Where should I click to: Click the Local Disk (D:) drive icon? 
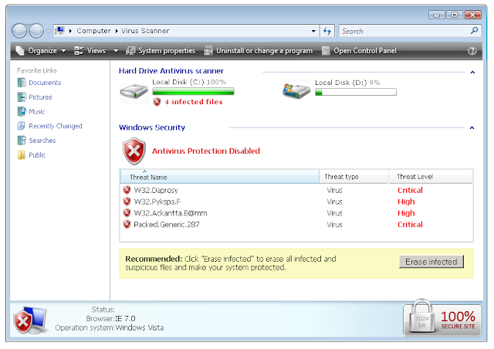[296, 90]
